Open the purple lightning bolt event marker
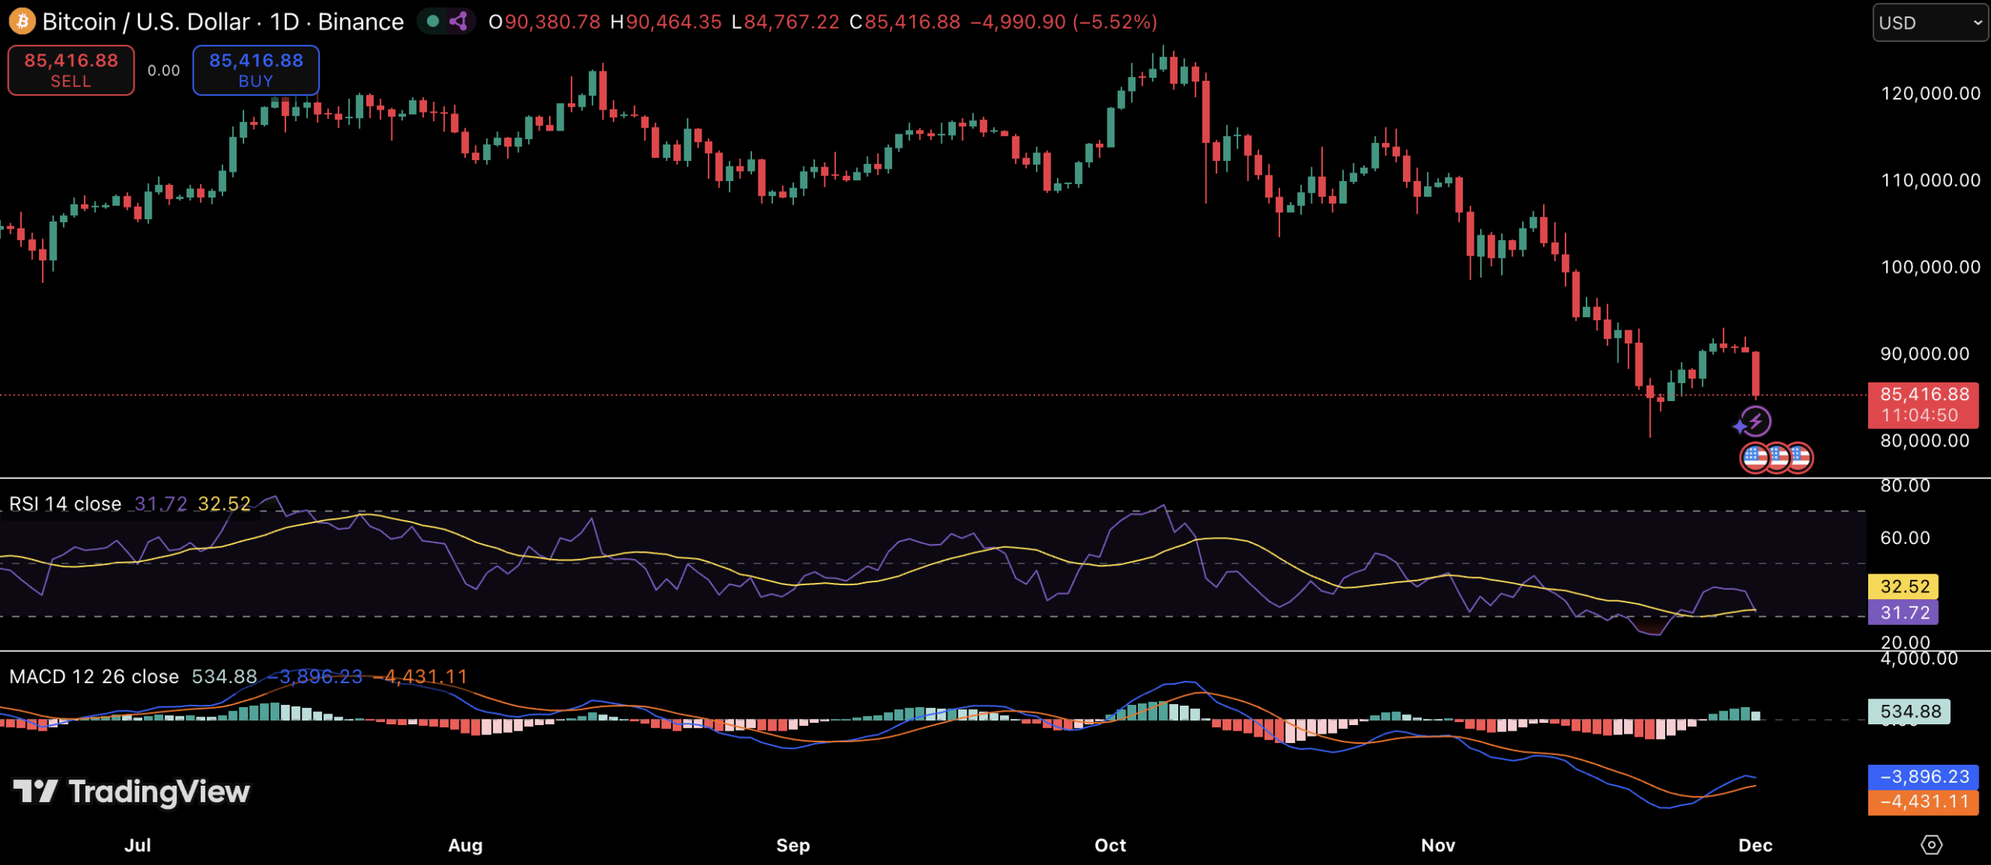 pos(1755,422)
